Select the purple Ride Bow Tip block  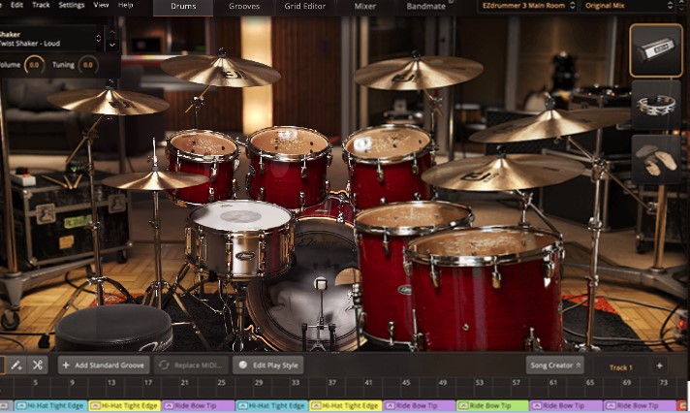(x=199, y=406)
